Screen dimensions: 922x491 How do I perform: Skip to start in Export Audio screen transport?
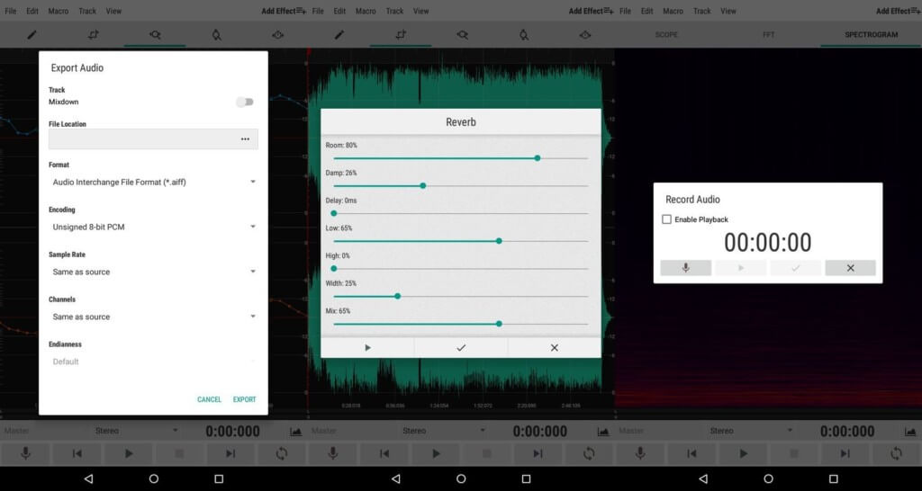pyautogui.click(x=77, y=453)
